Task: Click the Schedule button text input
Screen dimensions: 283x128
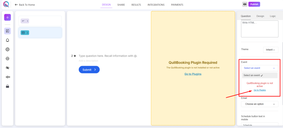Action: pyautogui.click(x=260, y=124)
